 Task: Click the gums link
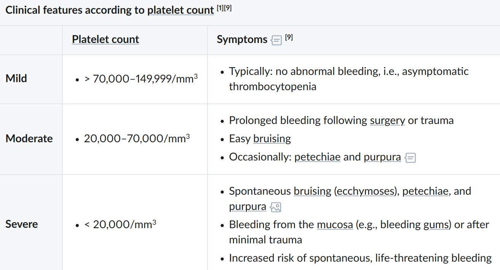pyautogui.click(x=436, y=224)
